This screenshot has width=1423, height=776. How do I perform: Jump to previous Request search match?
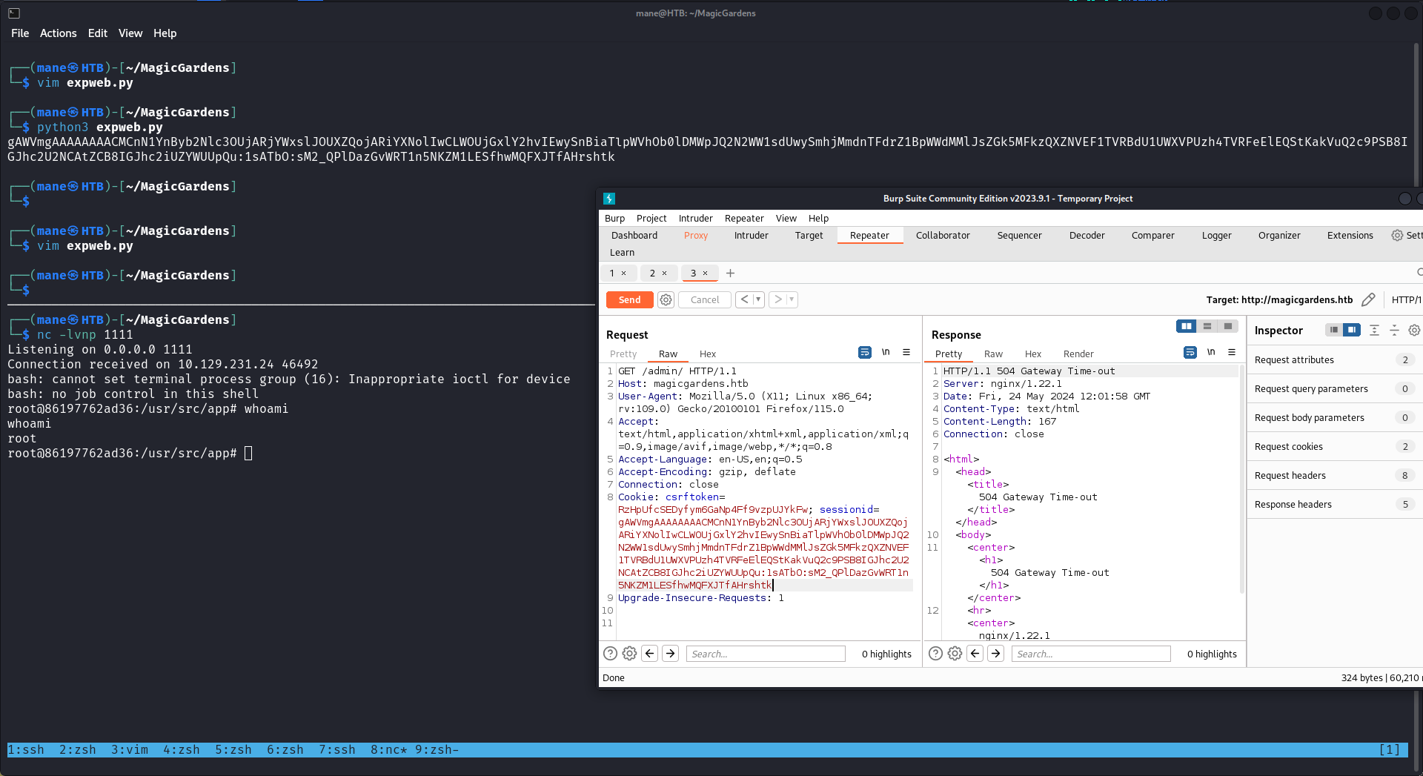(x=650, y=654)
